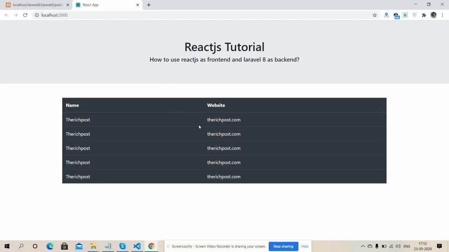This screenshot has height=252, width=449.
Task: Open the extension with NA badge
Action: pyautogui.click(x=396, y=15)
